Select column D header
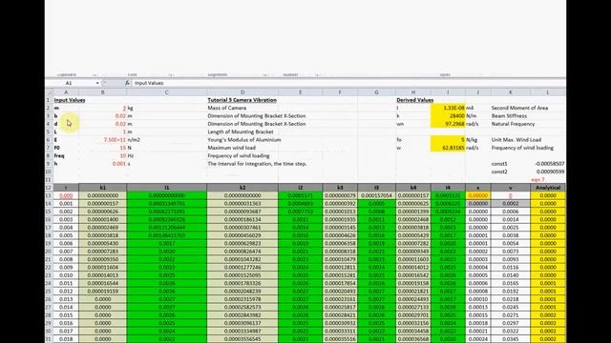Screen dimensions: 611x343 (x=242, y=92)
